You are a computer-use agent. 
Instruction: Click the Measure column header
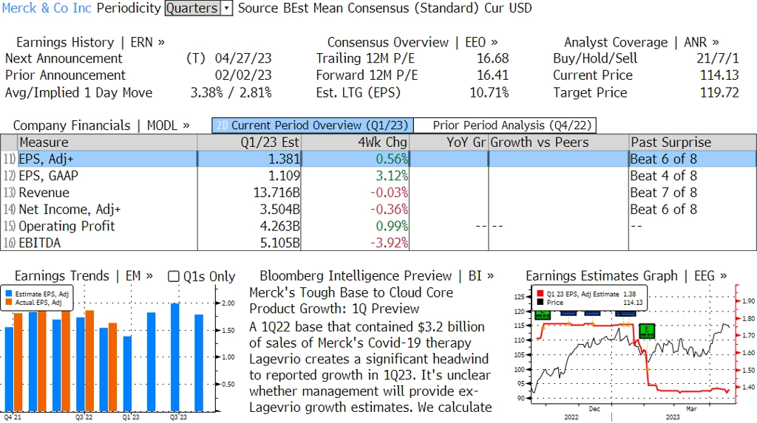107,142
